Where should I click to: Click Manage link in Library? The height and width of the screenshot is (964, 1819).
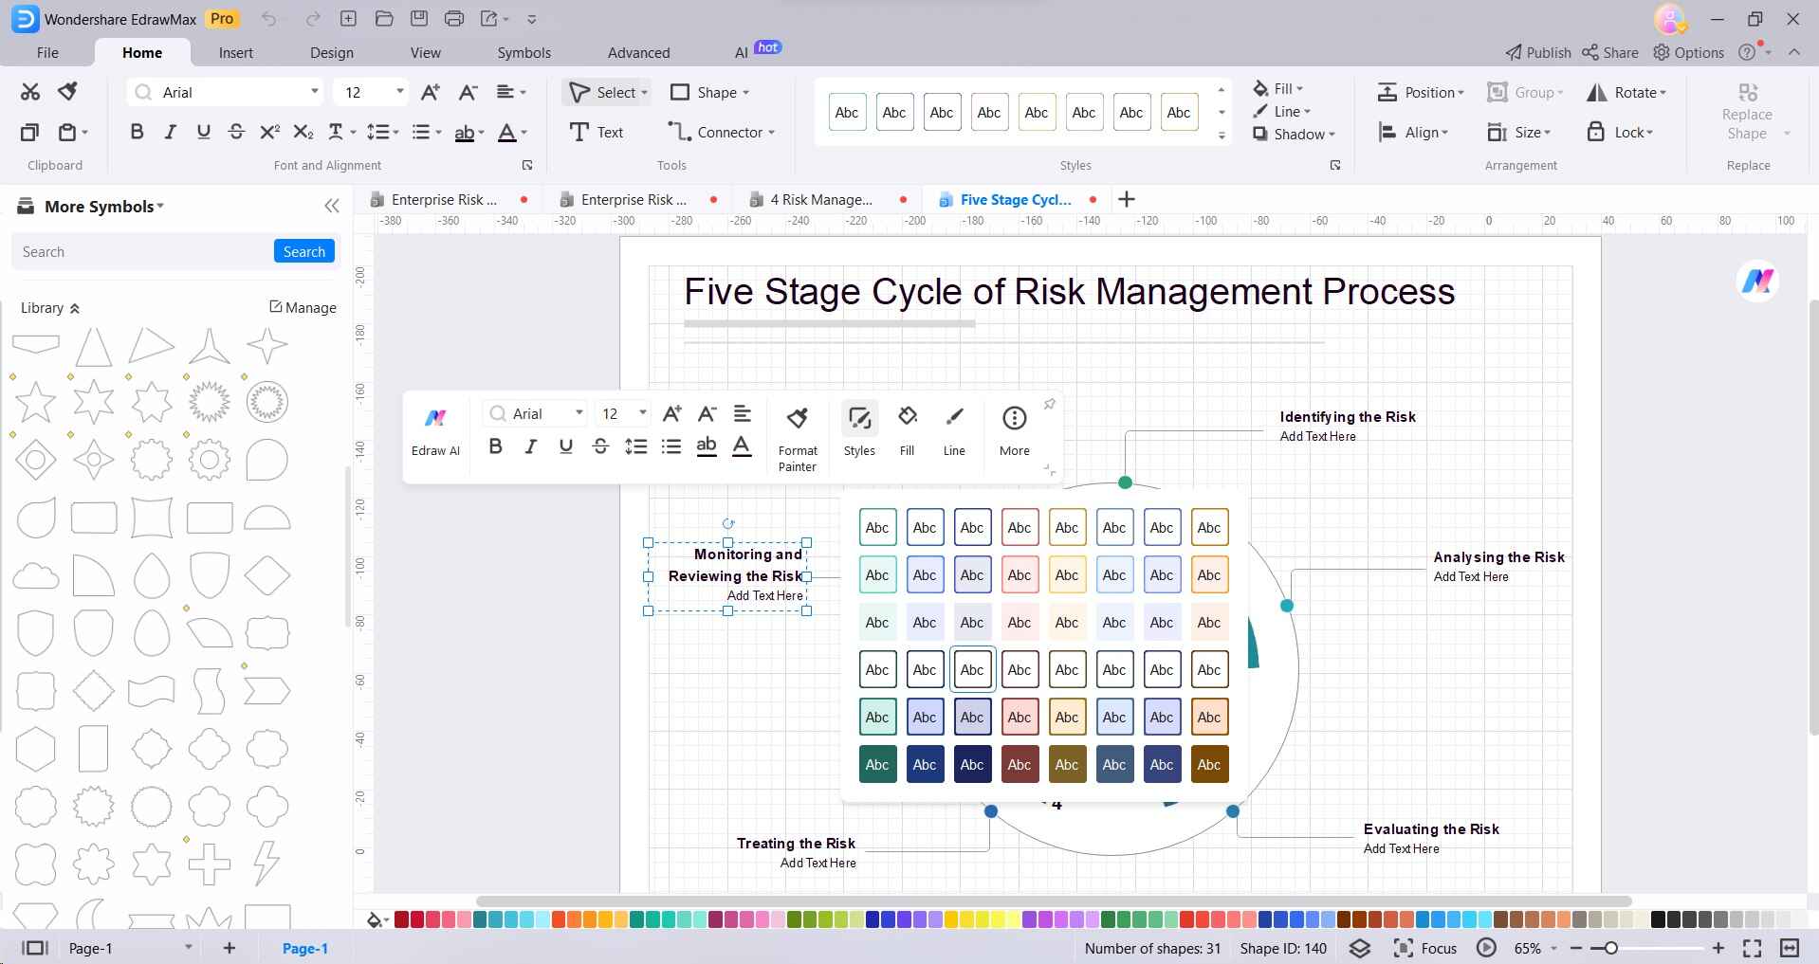click(303, 307)
